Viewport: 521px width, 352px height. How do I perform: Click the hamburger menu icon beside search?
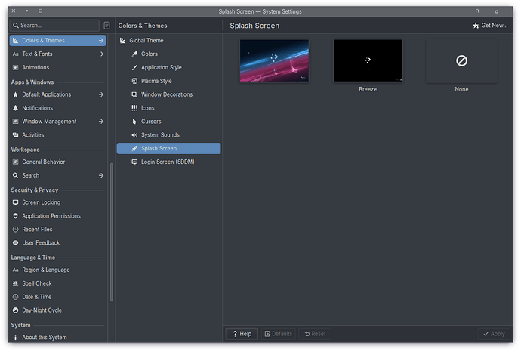(x=106, y=25)
